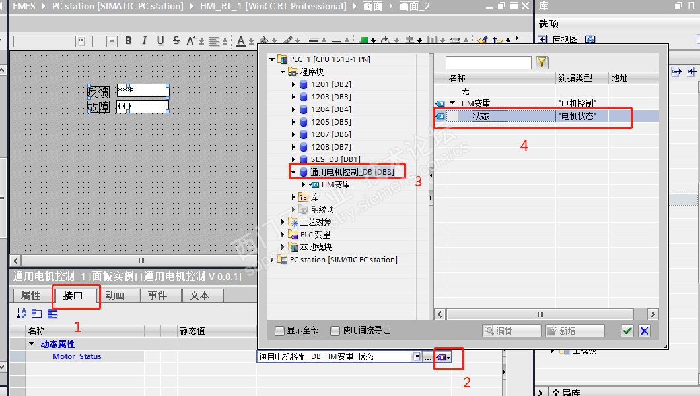Viewport: 700px width, 396px height.
Task: Click the sort alphabetically A-Z icon
Action: (x=21, y=314)
